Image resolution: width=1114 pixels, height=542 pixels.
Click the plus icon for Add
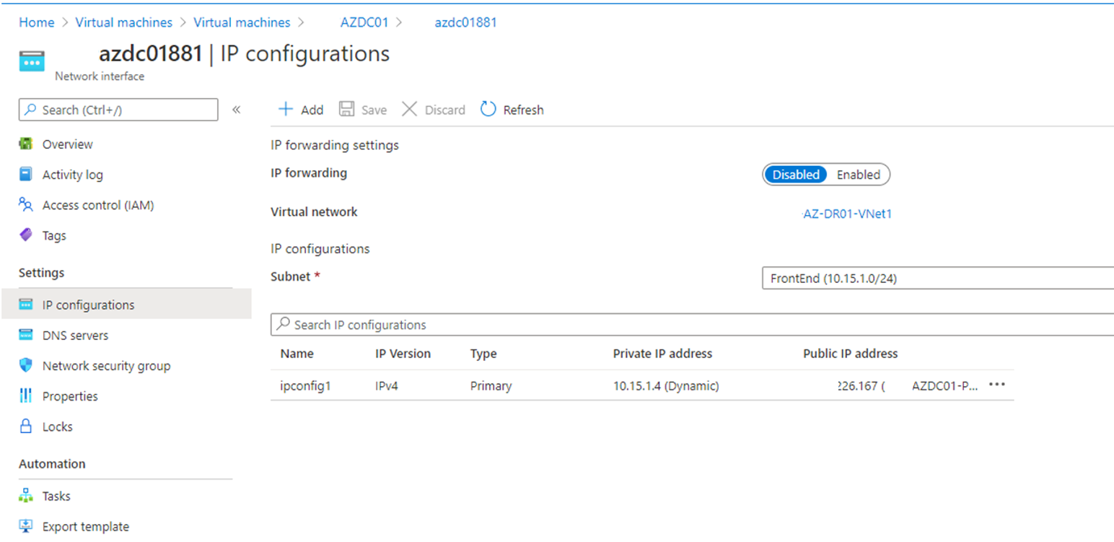pyautogui.click(x=286, y=109)
